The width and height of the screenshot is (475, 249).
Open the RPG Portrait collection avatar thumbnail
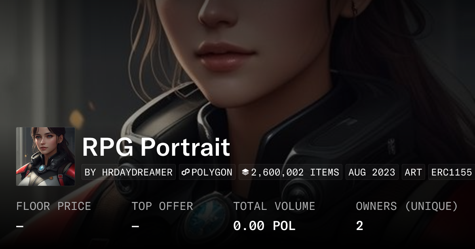pyautogui.click(x=46, y=157)
